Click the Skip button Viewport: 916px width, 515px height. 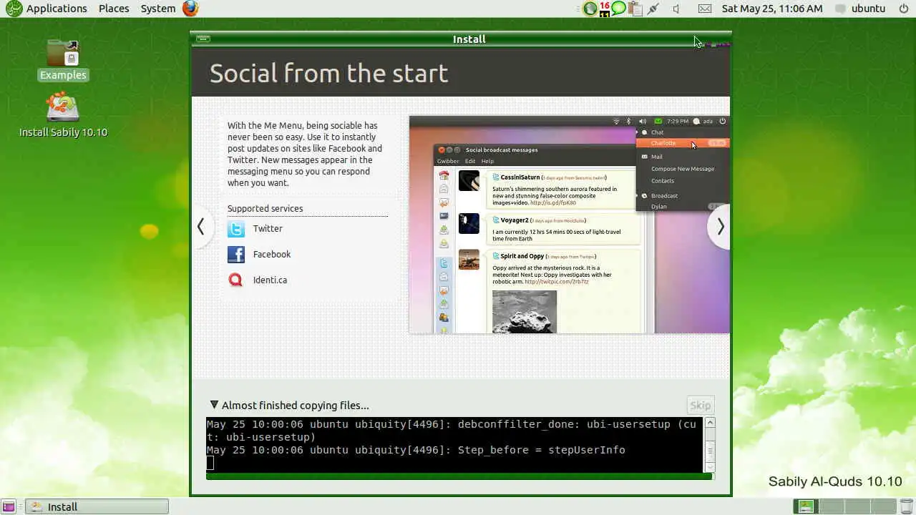[x=701, y=405]
